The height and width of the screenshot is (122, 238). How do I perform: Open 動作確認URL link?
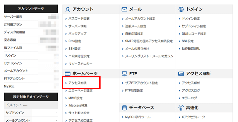(191, 49)
